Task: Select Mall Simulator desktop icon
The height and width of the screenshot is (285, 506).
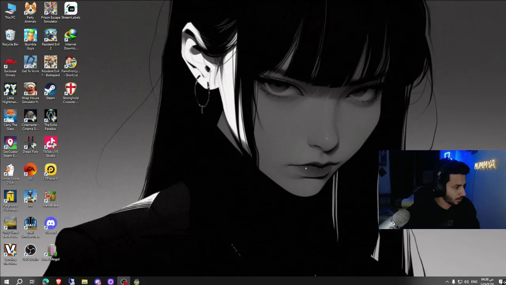Action: pos(30,228)
